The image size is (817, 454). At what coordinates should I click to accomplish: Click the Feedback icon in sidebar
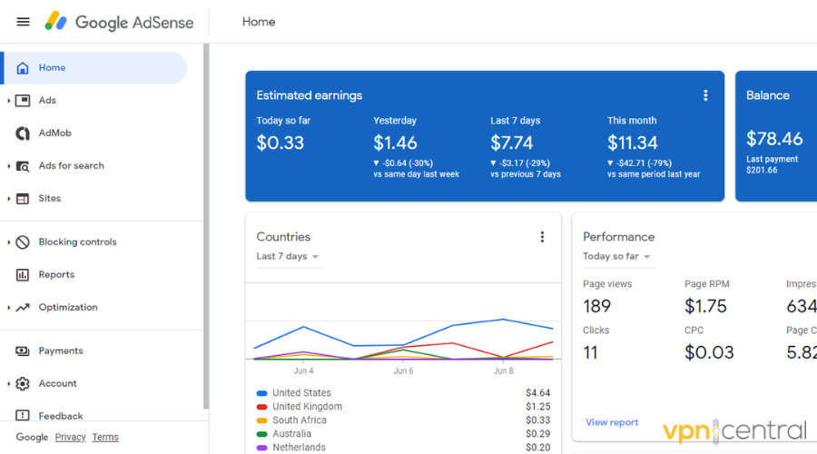[23, 416]
